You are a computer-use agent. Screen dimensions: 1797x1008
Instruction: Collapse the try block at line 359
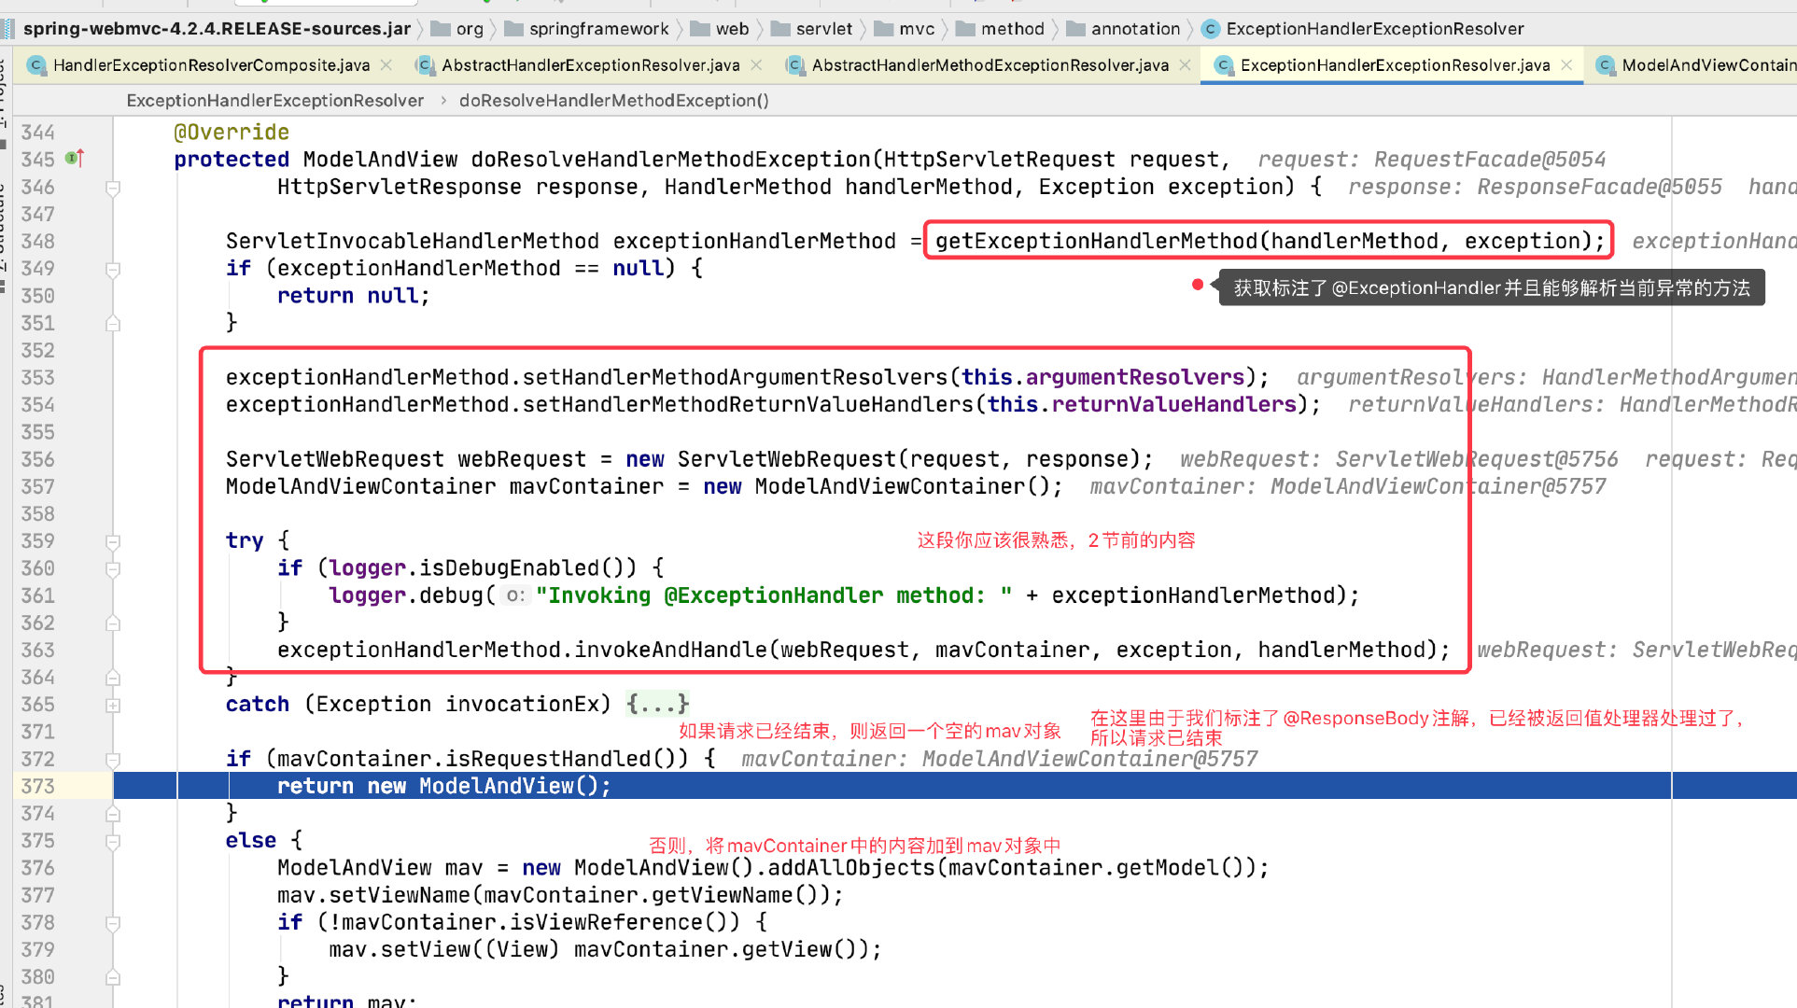tap(113, 541)
